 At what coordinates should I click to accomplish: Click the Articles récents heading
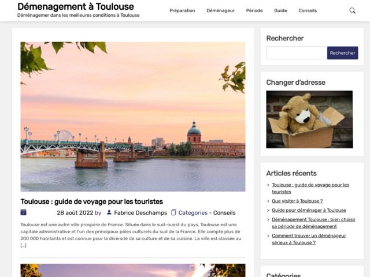(x=291, y=173)
